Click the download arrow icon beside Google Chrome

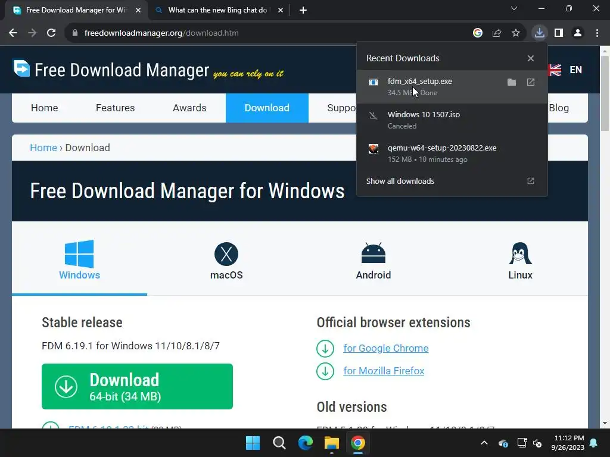325,348
